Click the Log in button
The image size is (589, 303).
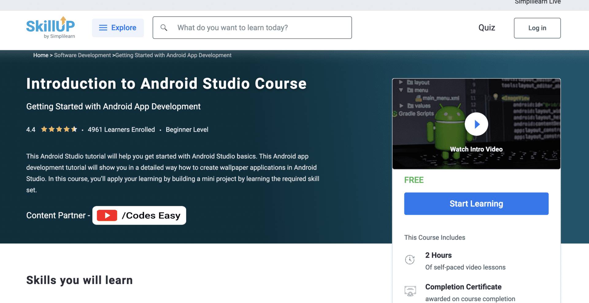pos(537,28)
